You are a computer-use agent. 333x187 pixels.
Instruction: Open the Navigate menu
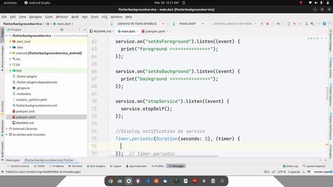coord(35,17)
